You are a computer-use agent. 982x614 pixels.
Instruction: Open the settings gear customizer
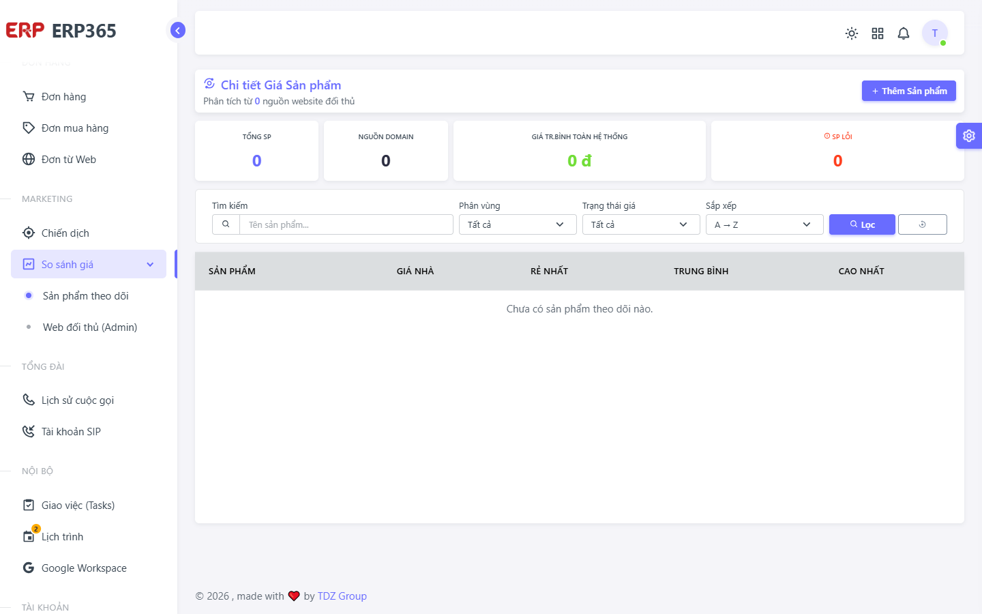click(x=969, y=136)
